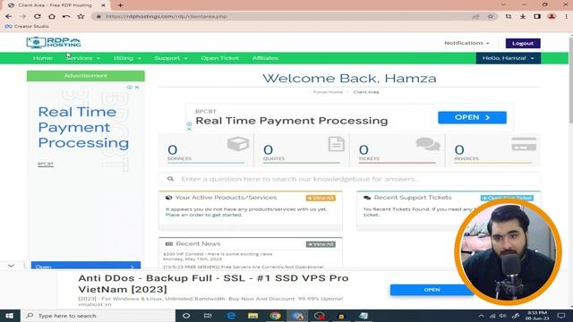Go to Home in green navbar
The height and width of the screenshot is (322, 573).
coord(42,58)
